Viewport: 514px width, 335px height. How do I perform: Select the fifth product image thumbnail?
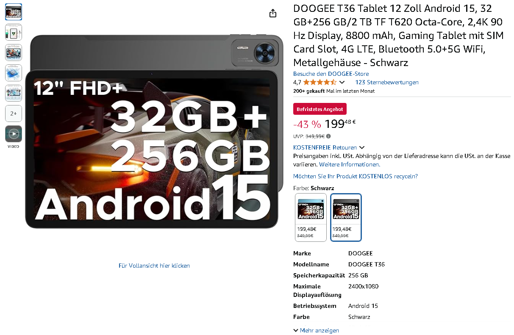click(14, 93)
